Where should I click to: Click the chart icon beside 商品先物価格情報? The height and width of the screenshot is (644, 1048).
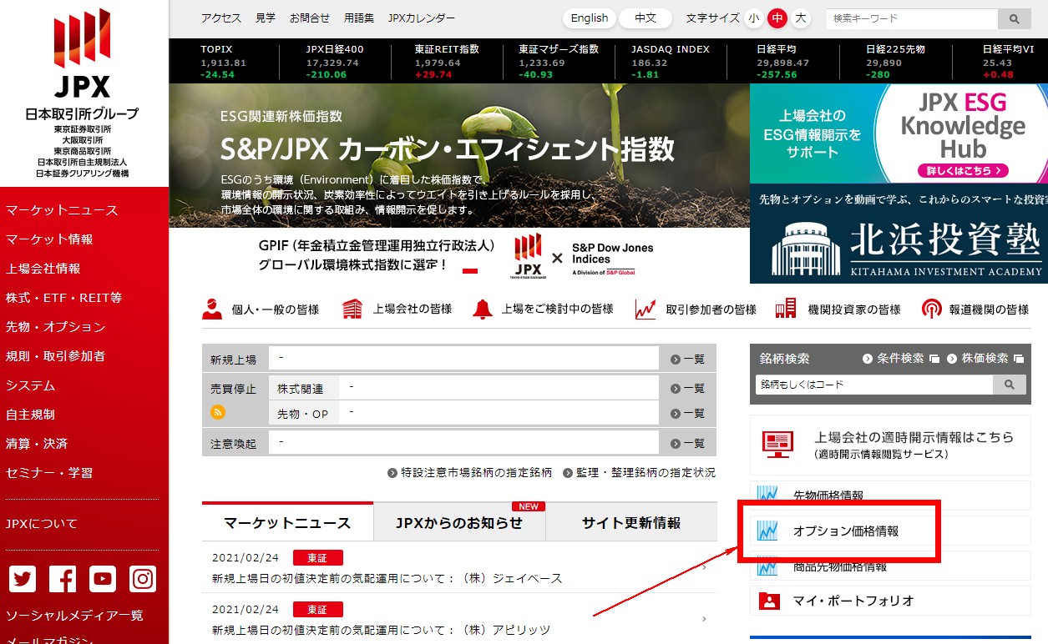[767, 566]
